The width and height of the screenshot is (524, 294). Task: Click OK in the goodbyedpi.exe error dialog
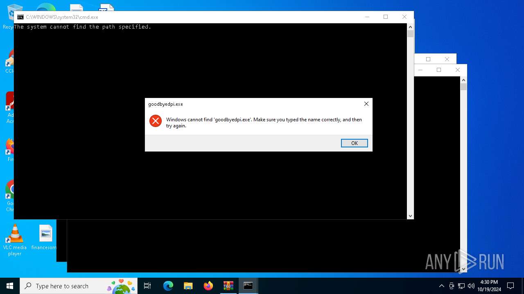click(354, 143)
